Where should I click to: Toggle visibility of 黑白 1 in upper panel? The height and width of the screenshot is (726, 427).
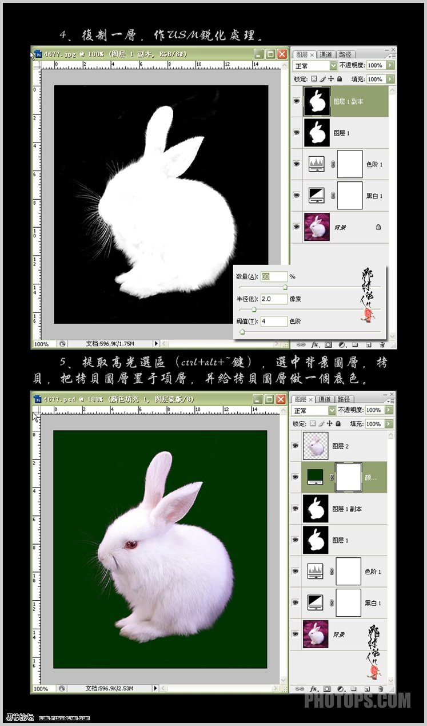click(x=296, y=195)
